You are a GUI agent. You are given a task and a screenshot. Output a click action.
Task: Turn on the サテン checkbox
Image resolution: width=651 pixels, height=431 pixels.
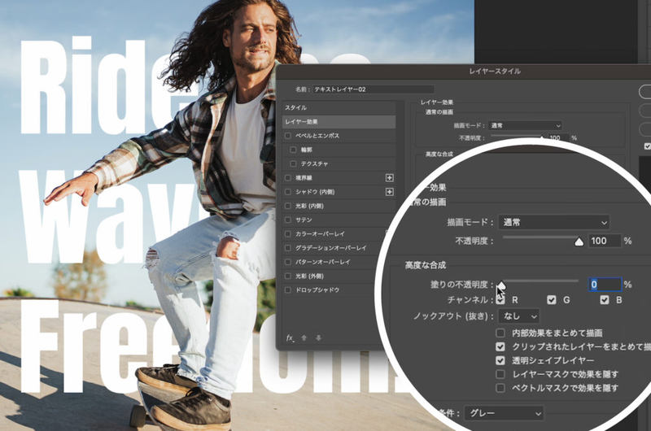click(x=288, y=220)
